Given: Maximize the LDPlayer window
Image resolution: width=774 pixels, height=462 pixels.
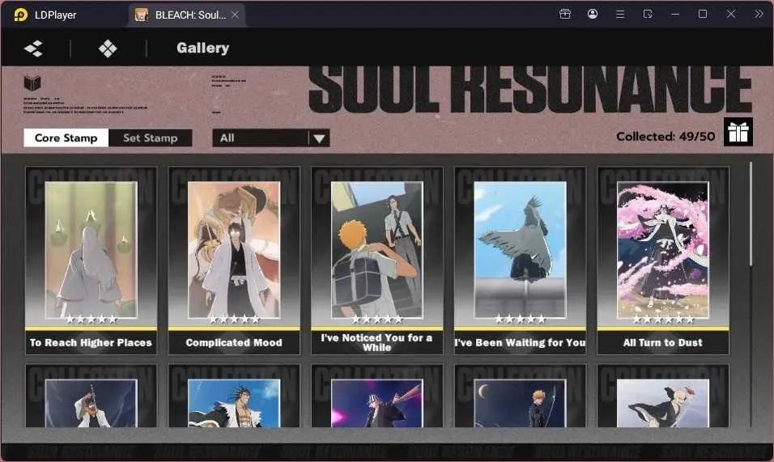Looking at the screenshot, I should [703, 14].
